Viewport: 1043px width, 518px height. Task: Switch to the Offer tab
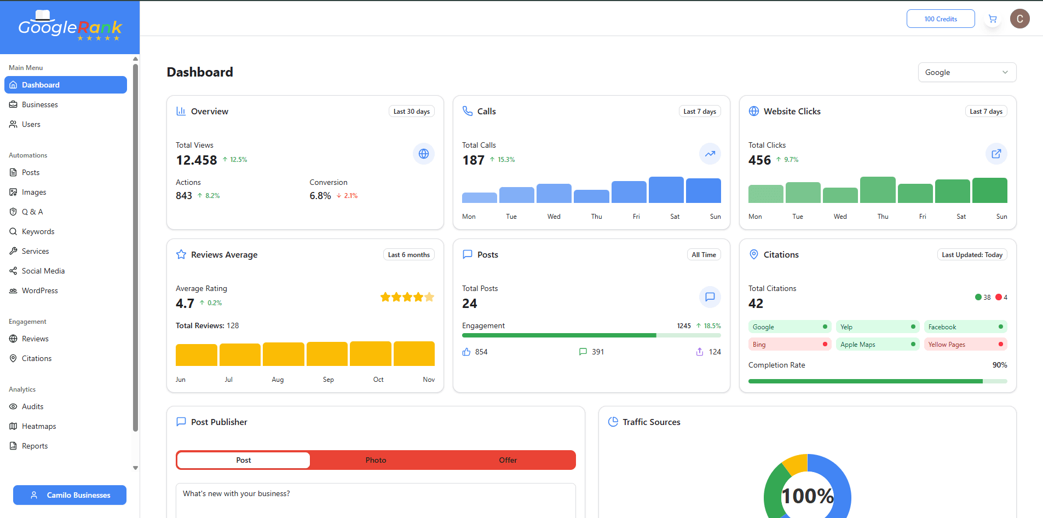point(508,460)
